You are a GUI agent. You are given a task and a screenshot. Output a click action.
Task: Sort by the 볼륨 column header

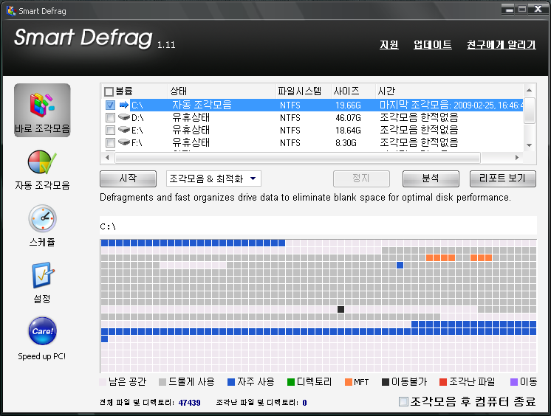tap(124, 91)
